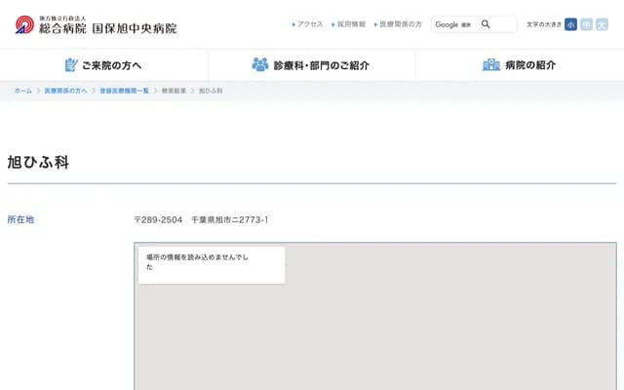Click the building icon beside 病院の紹介
Screen dimensions: 624x390
[x=491, y=64]
